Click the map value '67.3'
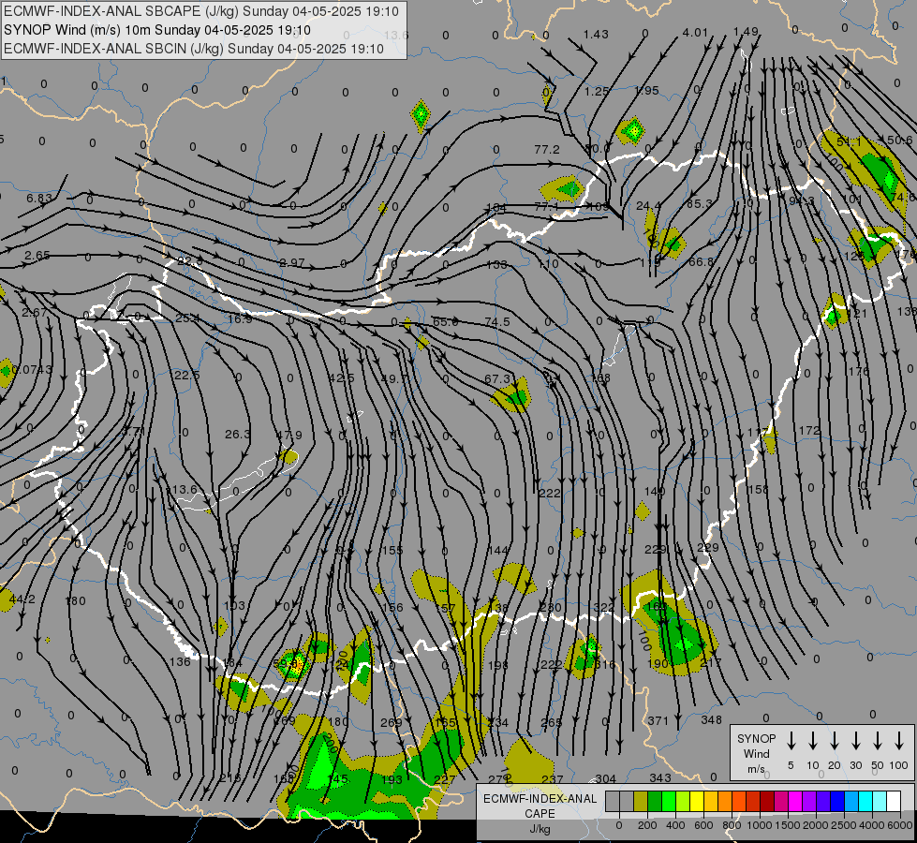 [497, 379]
